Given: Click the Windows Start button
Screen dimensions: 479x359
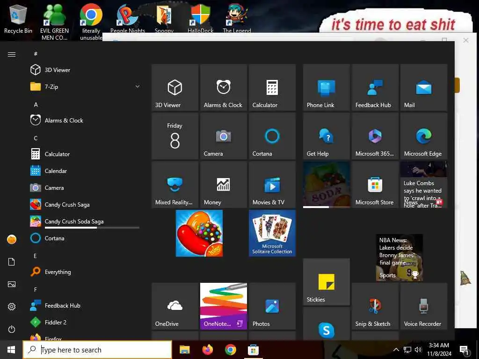Looking at the screenshot, I should pos(11,350).
